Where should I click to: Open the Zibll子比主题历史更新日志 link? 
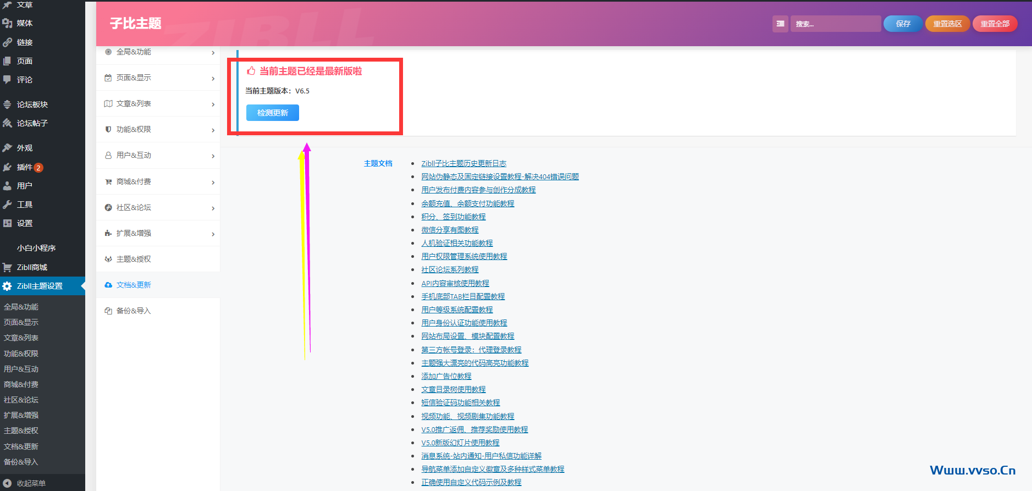463,163
